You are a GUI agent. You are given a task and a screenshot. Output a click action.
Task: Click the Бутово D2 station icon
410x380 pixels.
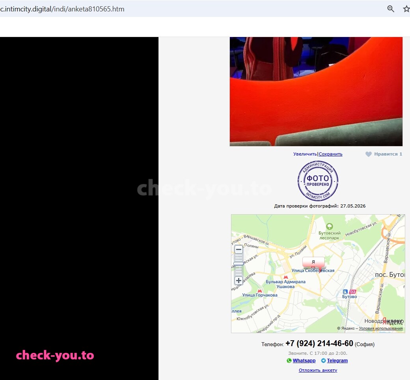[x=353, y=292]
